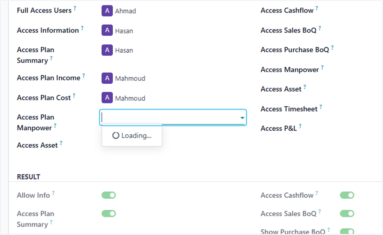Click the Access Timesheet label

pyautogui.click(x=289, y=109)
